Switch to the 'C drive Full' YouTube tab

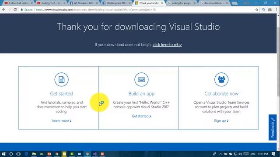pos(18,3)
